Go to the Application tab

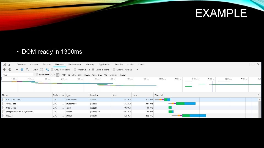coord(104,64)
